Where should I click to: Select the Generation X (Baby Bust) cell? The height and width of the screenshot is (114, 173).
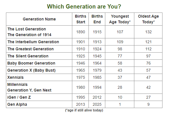31,70
